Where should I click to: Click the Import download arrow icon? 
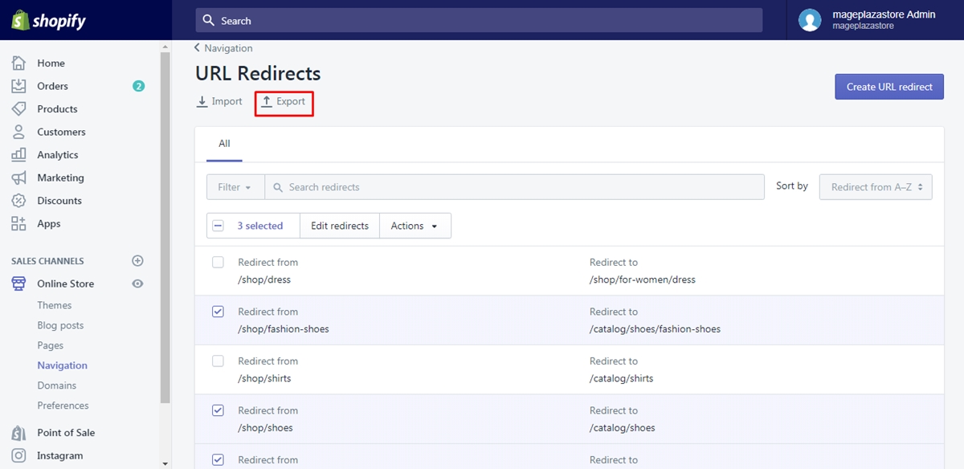[202, 102]
